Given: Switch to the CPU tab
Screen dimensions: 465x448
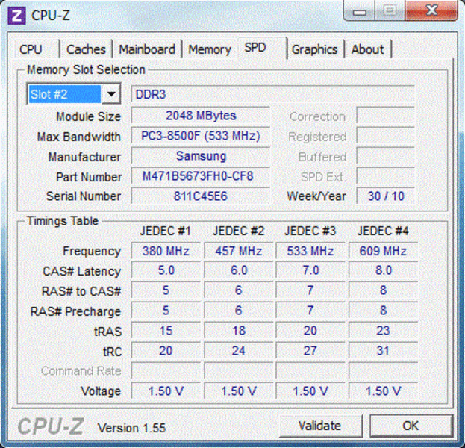Looking at the screenshot, I should 31,49.
